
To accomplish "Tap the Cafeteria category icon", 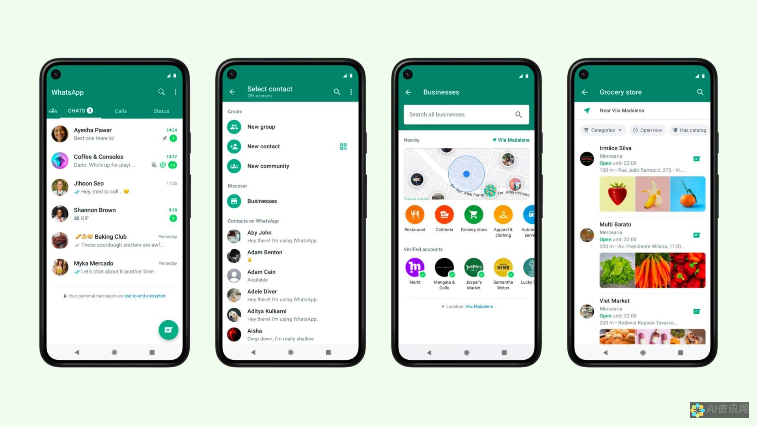I will 444,215.
